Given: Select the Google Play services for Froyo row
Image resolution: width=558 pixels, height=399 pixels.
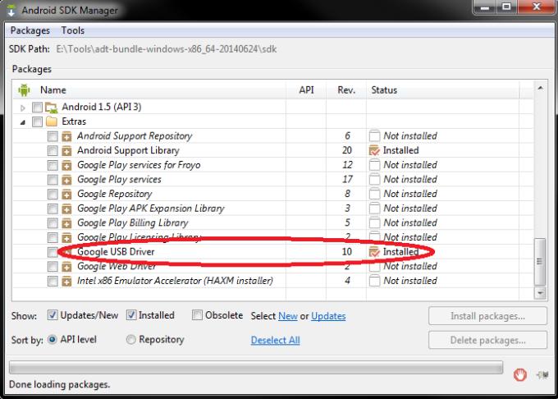Looking at the screenshot, I should [272, 165].
